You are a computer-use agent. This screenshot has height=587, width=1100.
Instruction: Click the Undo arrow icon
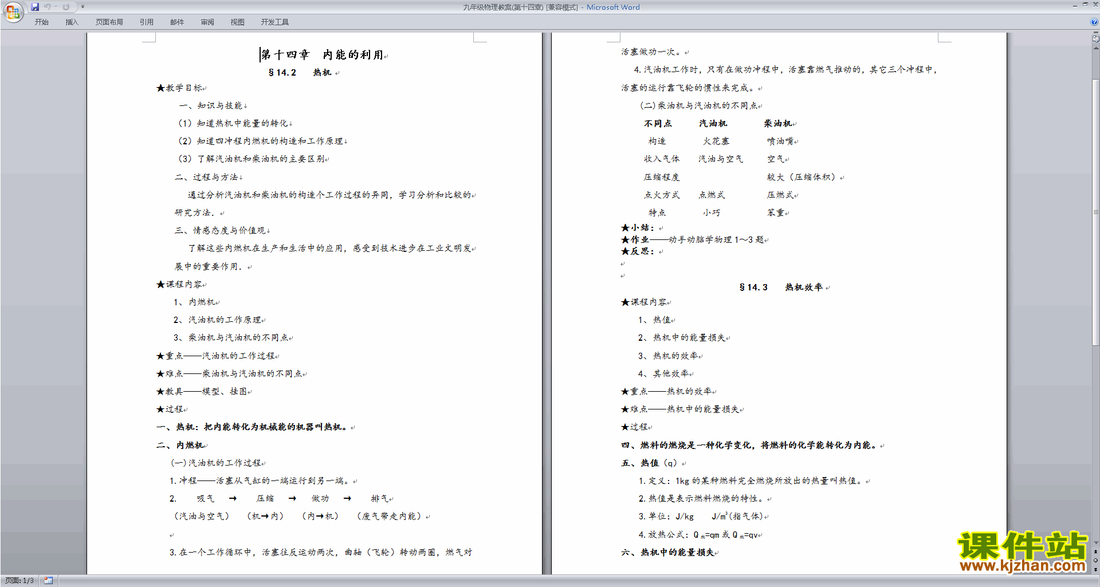point(48,7)
